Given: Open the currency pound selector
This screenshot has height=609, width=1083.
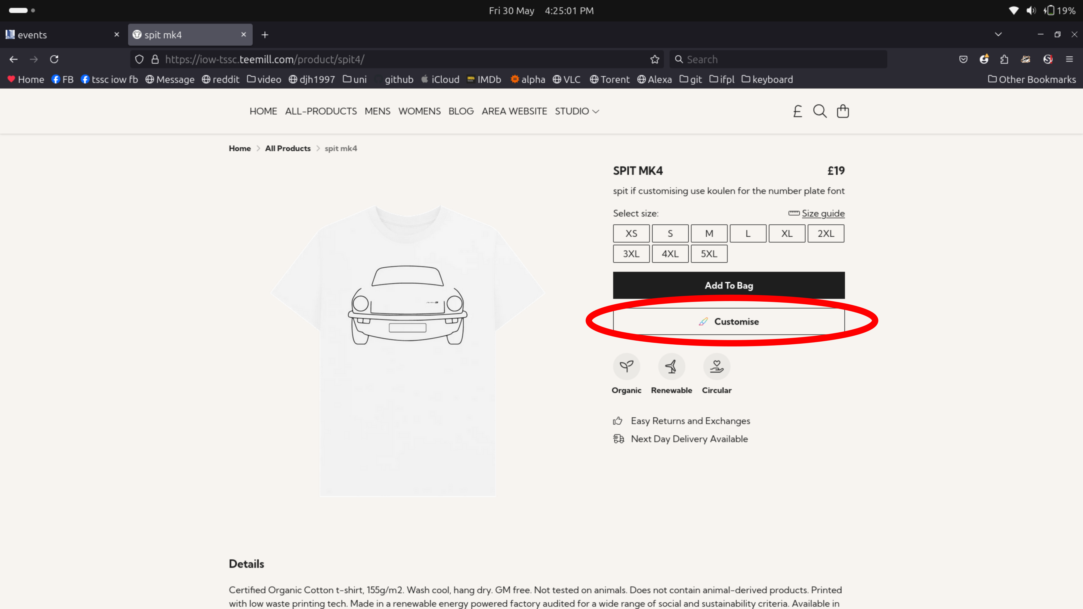Looking at the screenshot, I should point(798,111).
